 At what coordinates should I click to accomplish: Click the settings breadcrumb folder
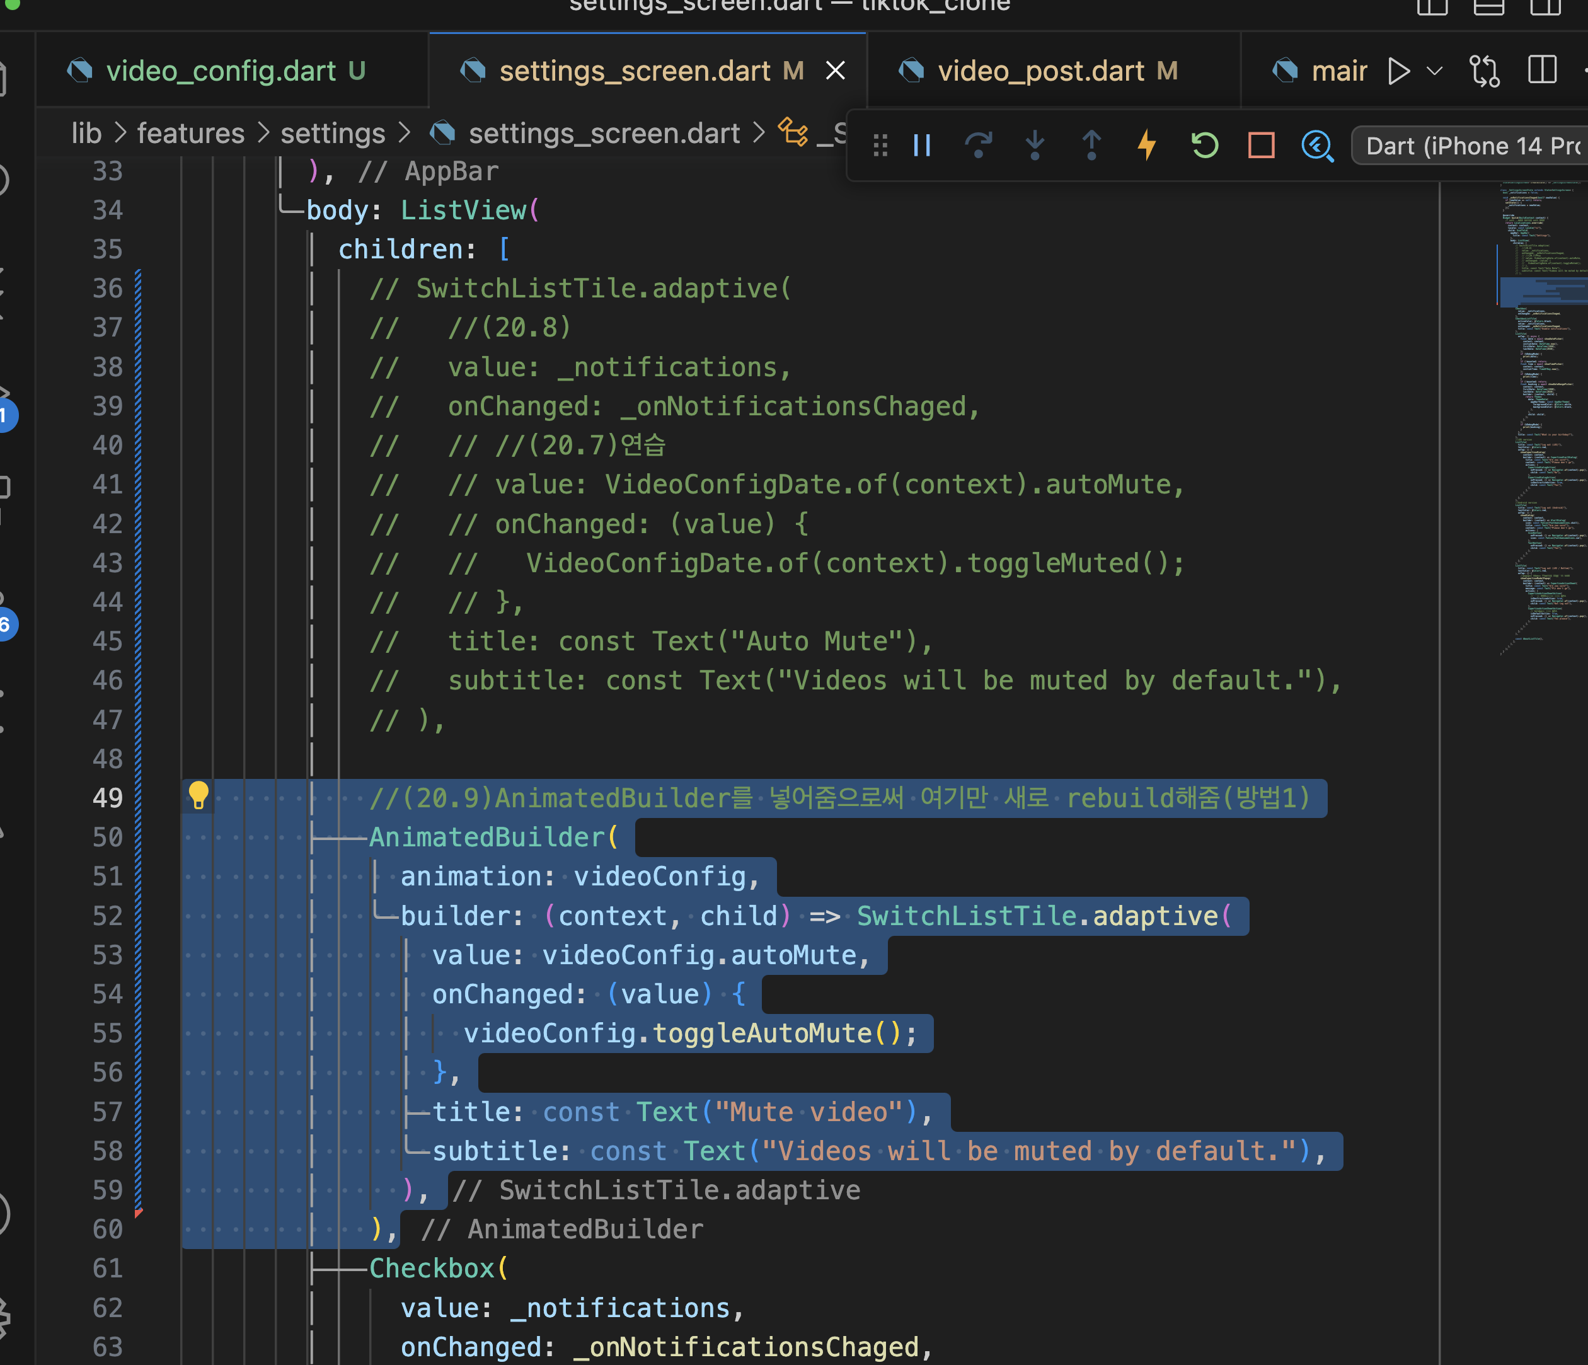[333, 134]
